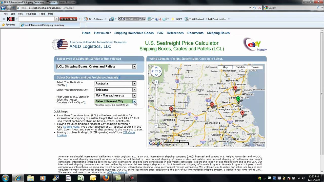This screenshot has height=182, width=324.
Task: Open the Shipping Household Goods link
Action: [134, 33]
